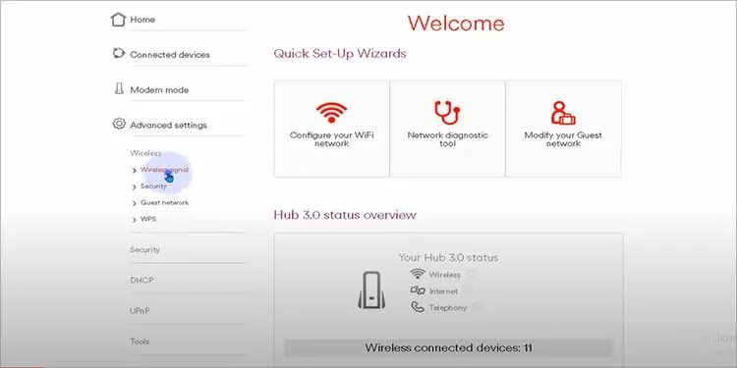Click the Wireless status label
The image size is (737, 368).
pos(444,275)
